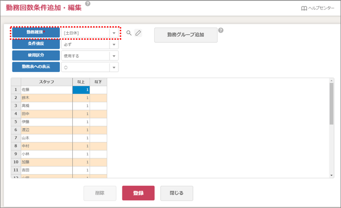Click the 閉じる button
The image size is (341, 208).
[x=176, y=193]
